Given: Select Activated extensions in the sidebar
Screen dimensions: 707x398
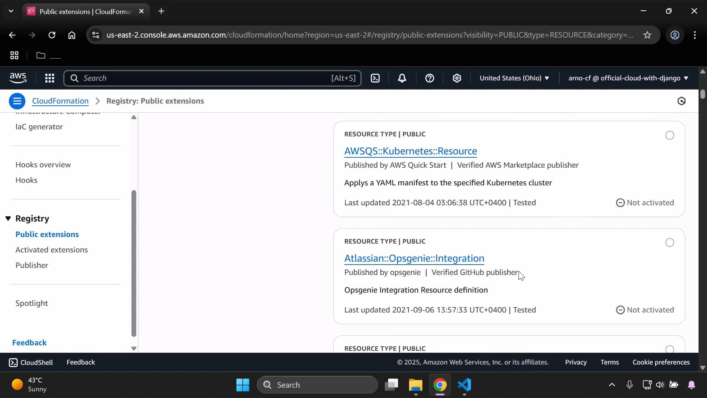Looking at the screenshot, I should click(x=52, y=249).
